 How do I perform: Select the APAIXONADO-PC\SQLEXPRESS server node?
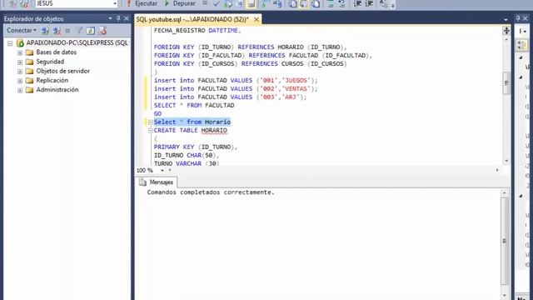click(x=77, y=42)
